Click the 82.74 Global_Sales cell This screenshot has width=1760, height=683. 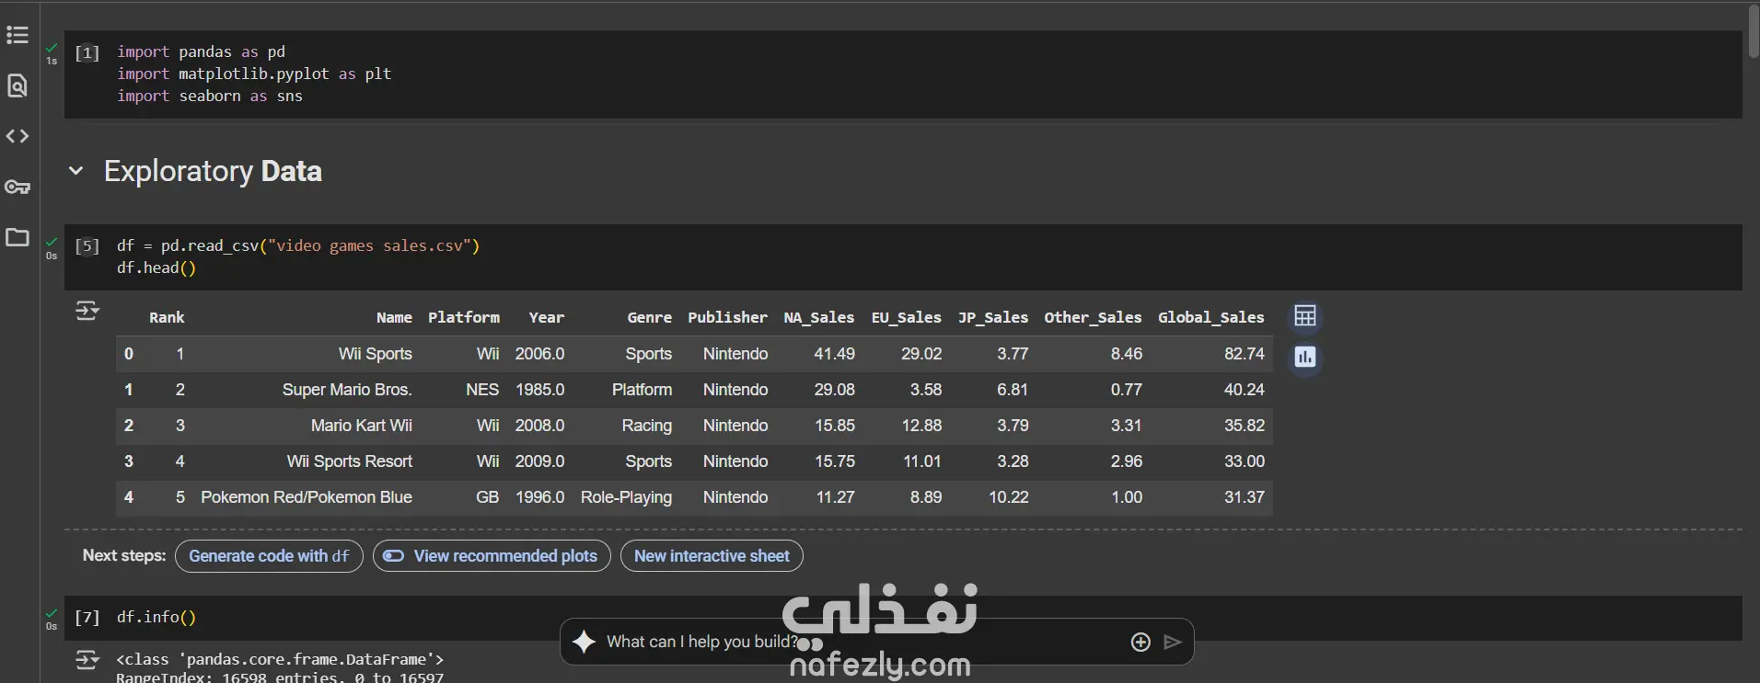[1245, 354]
